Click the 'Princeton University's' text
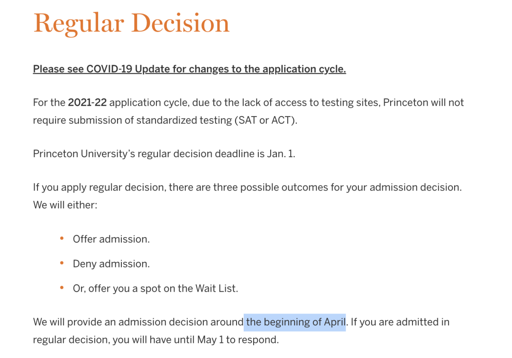The width and height of the screenshot is (512, 358). click(x=84, y=154)
